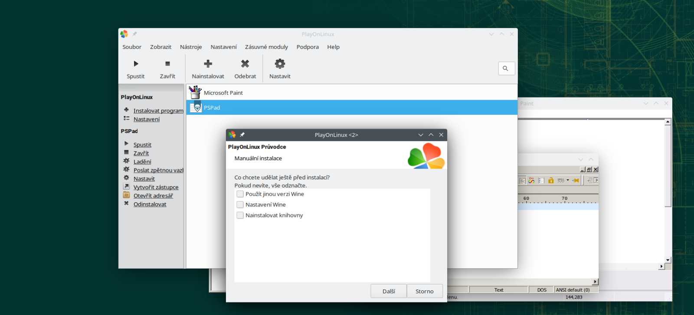This screenshot has height=315, width=694.
Task: Click square icon next to sidebar Zavřít
Action: coord(126,153)
